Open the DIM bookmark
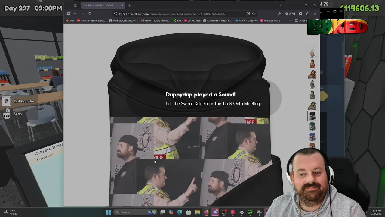 (70, 20)
